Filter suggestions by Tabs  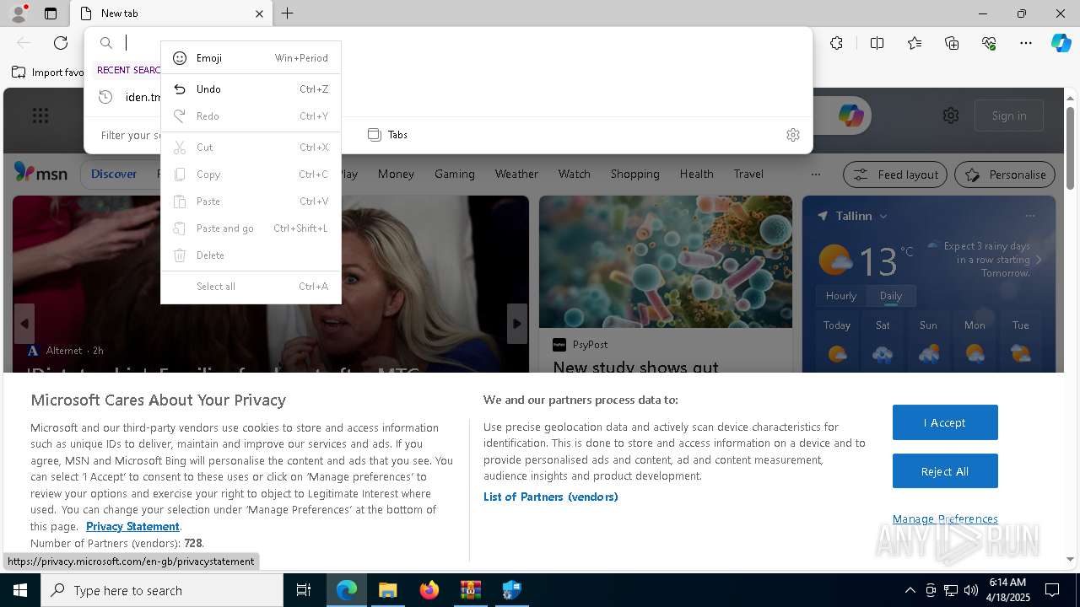click(388, 135)
